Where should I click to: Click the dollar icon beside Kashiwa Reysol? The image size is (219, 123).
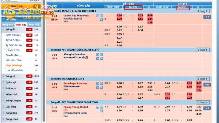click(x=101, y=19)
